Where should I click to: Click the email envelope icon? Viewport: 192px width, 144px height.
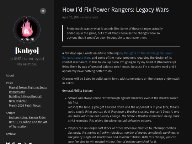[31, 143]
